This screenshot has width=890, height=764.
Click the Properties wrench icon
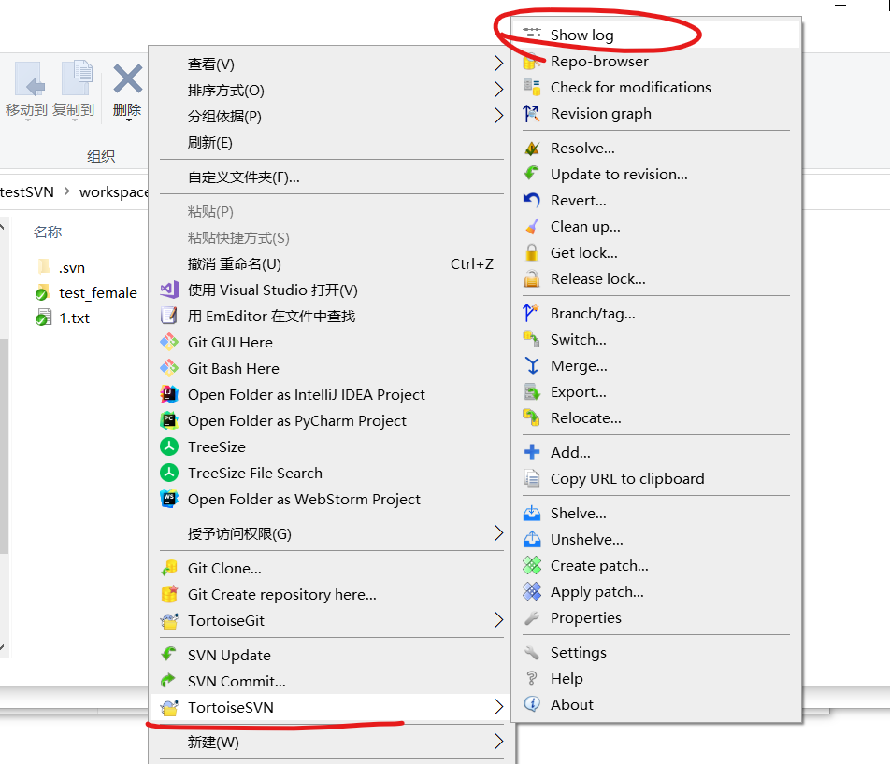pyautogui.click(x=532, y=617)
